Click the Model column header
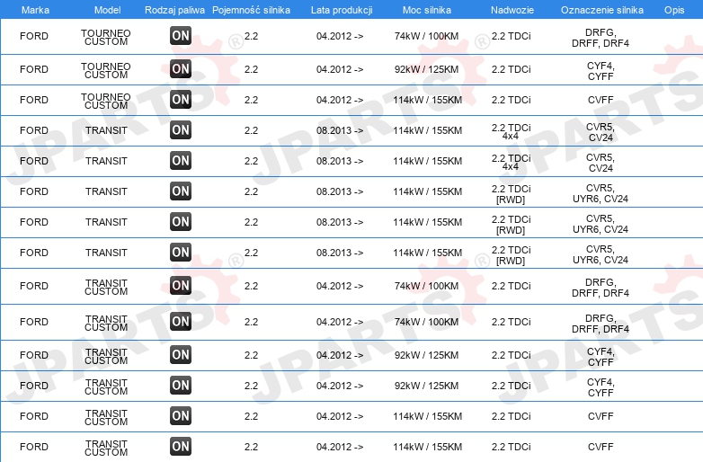The height and width of the screenshot is (462, 703). tap(107, 10)
